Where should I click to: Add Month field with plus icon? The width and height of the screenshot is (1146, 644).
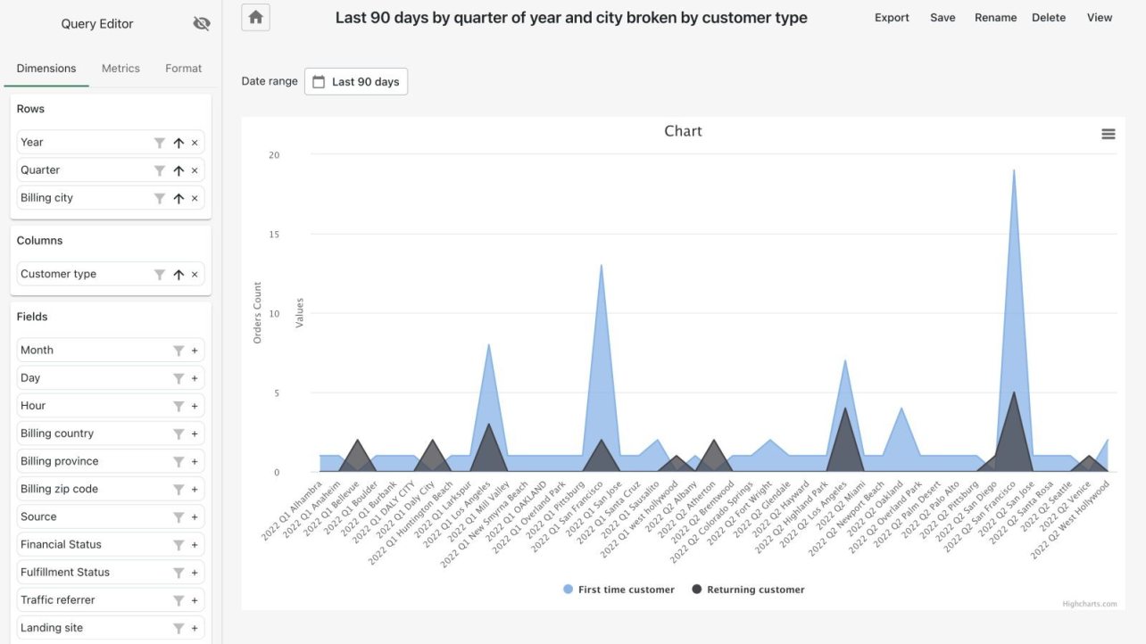click(x=195, y=351)
